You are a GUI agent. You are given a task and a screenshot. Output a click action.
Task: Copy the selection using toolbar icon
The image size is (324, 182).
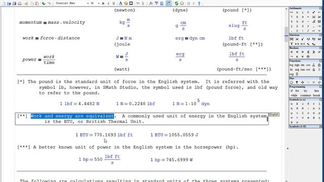pos(31,4)
